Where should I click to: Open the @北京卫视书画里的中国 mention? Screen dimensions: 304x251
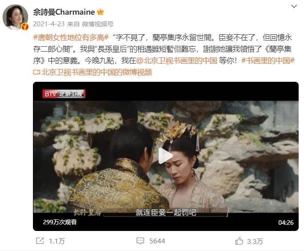pyautogui.click(x=177, y=61)
